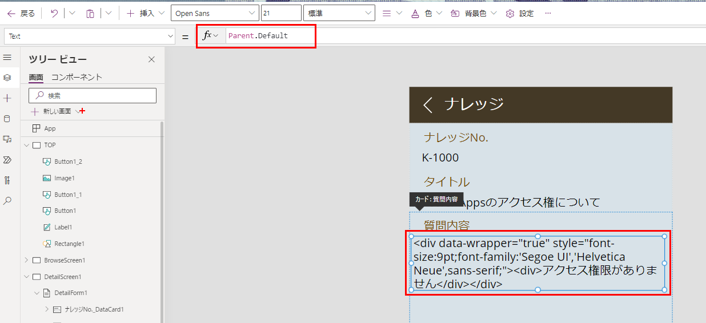This screenshot has height=323, width=706.
Task: Click the DetailForm1 form icon in tree
Action: coord(47,293)
